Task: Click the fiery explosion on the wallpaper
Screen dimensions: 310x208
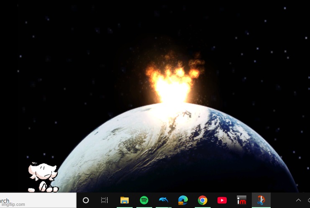Action: pos(174,79)
